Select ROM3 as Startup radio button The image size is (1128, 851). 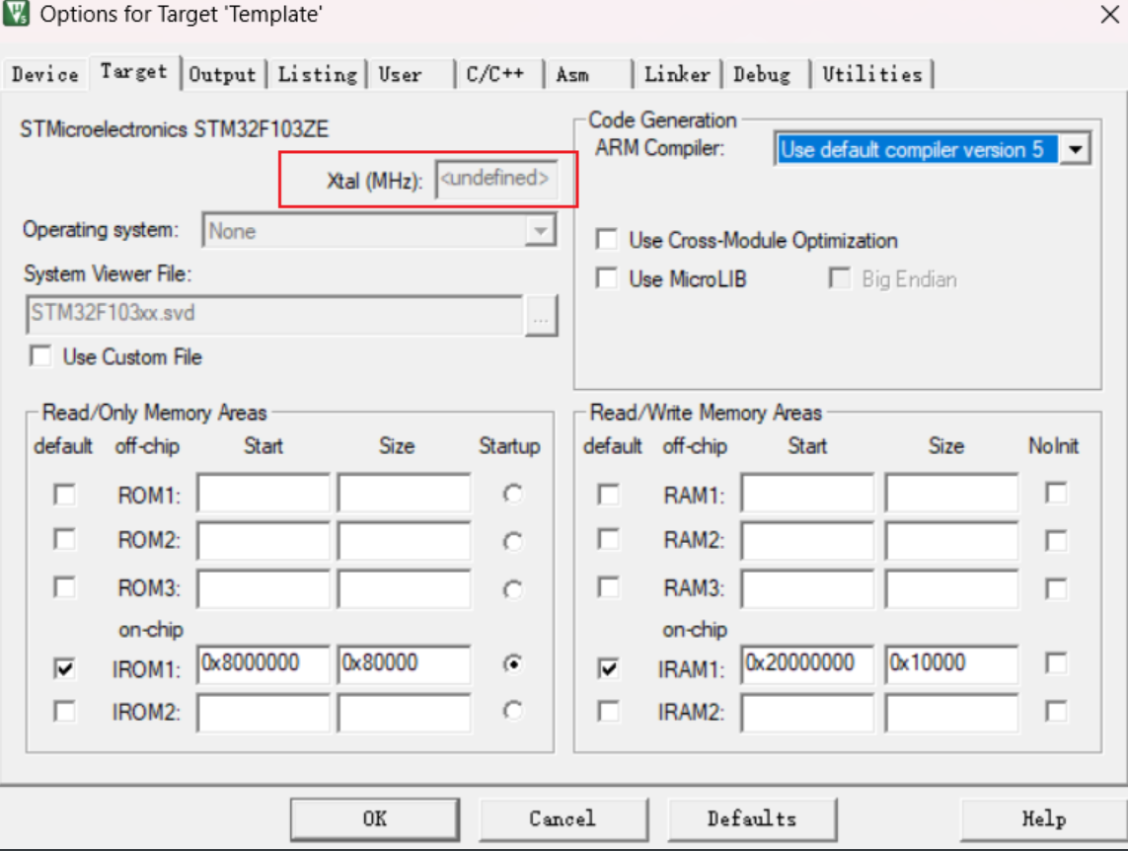point(513,589)
